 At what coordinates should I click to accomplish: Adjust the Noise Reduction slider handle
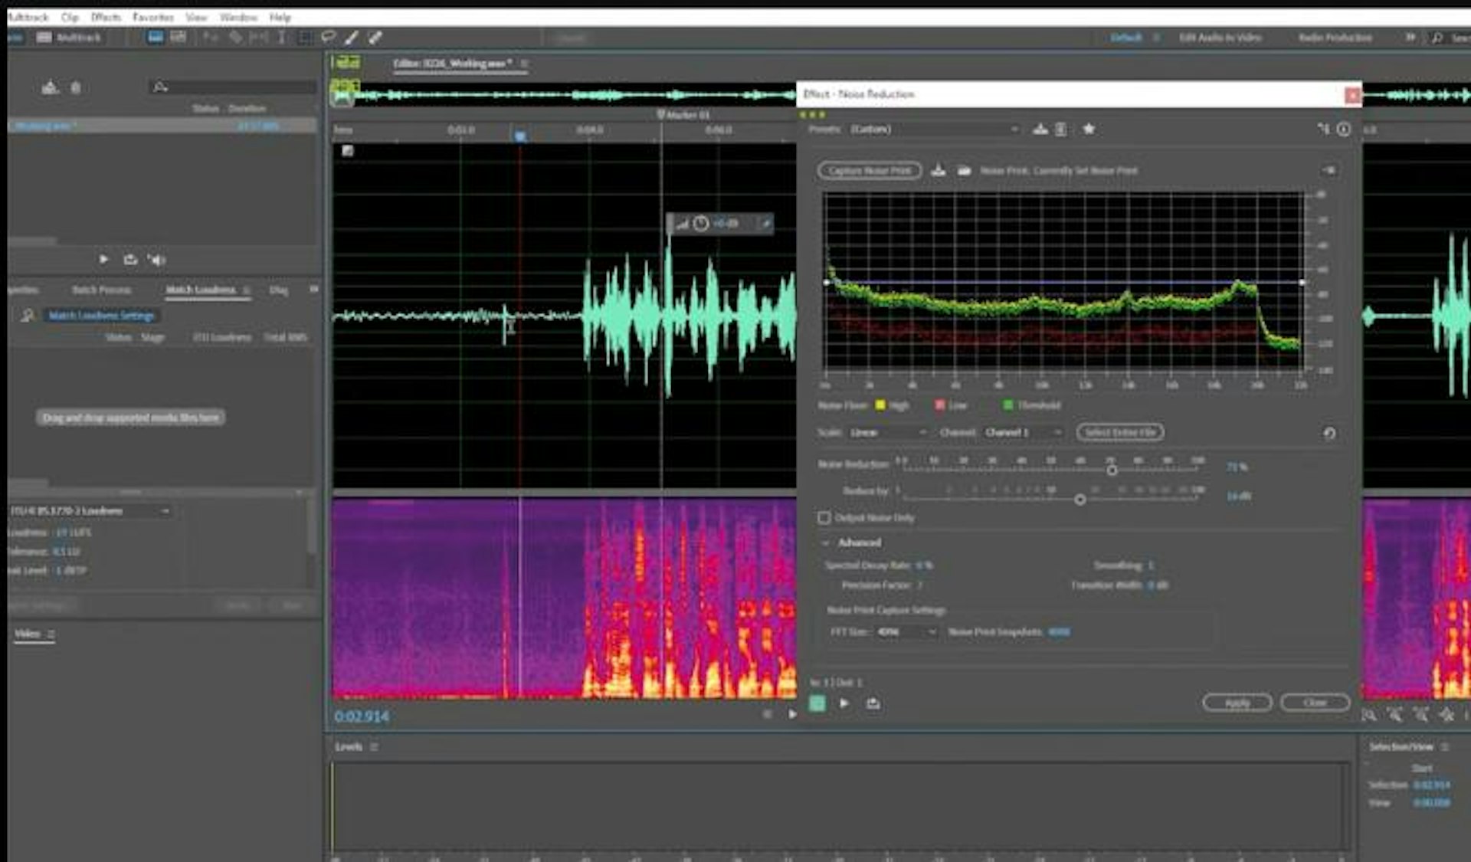[x=1112, y=470]
